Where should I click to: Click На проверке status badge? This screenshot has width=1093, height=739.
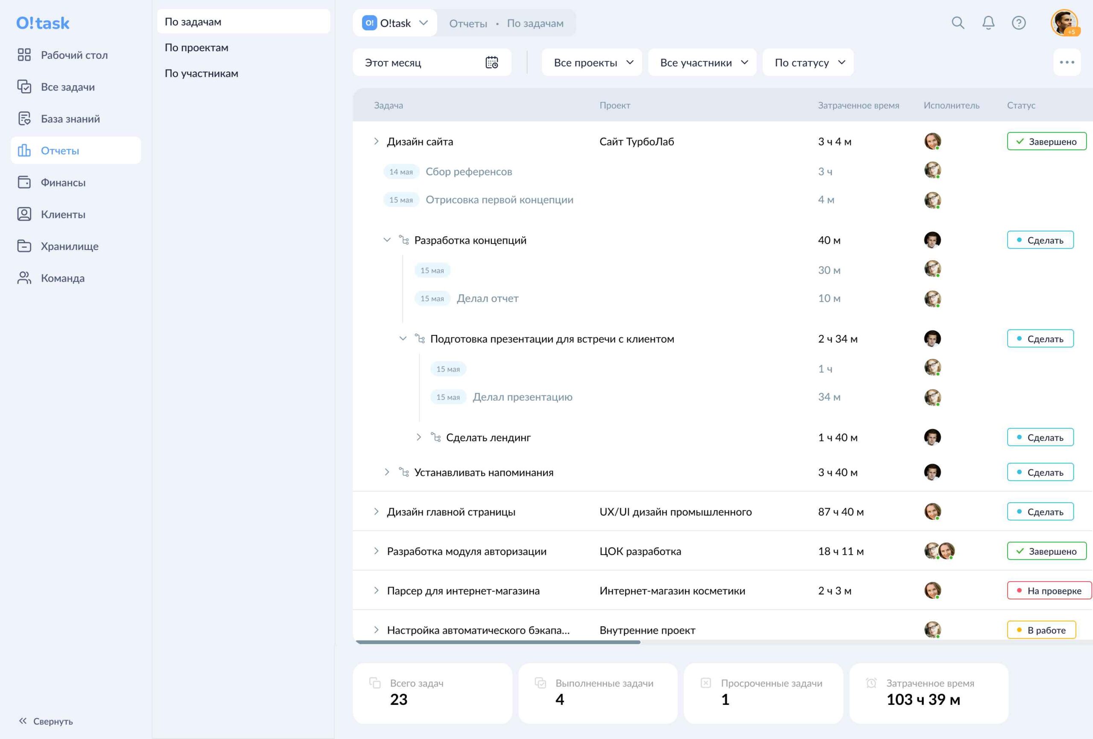pyautogui.click(x=1049, y=591)
